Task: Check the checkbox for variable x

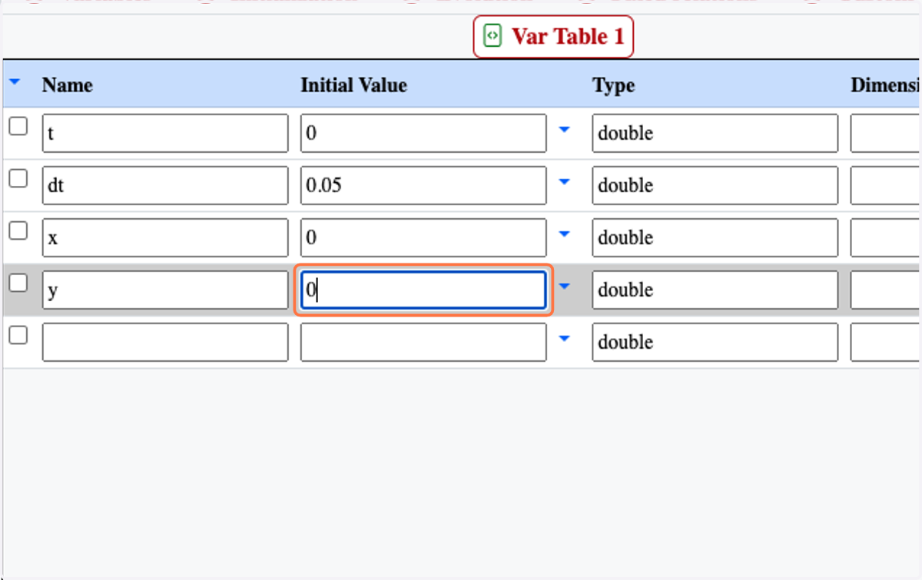Action: (18, 231)
